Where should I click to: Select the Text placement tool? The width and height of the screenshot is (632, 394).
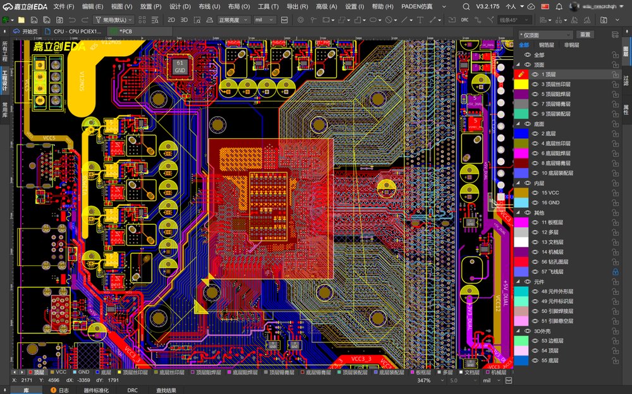tap(420, 20)
